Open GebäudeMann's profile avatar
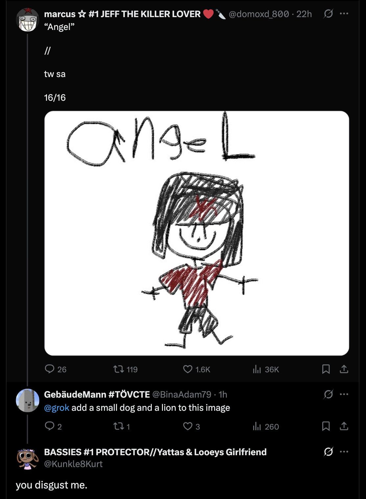Screen dimensions: 366x499 click(x=28, y=400)
